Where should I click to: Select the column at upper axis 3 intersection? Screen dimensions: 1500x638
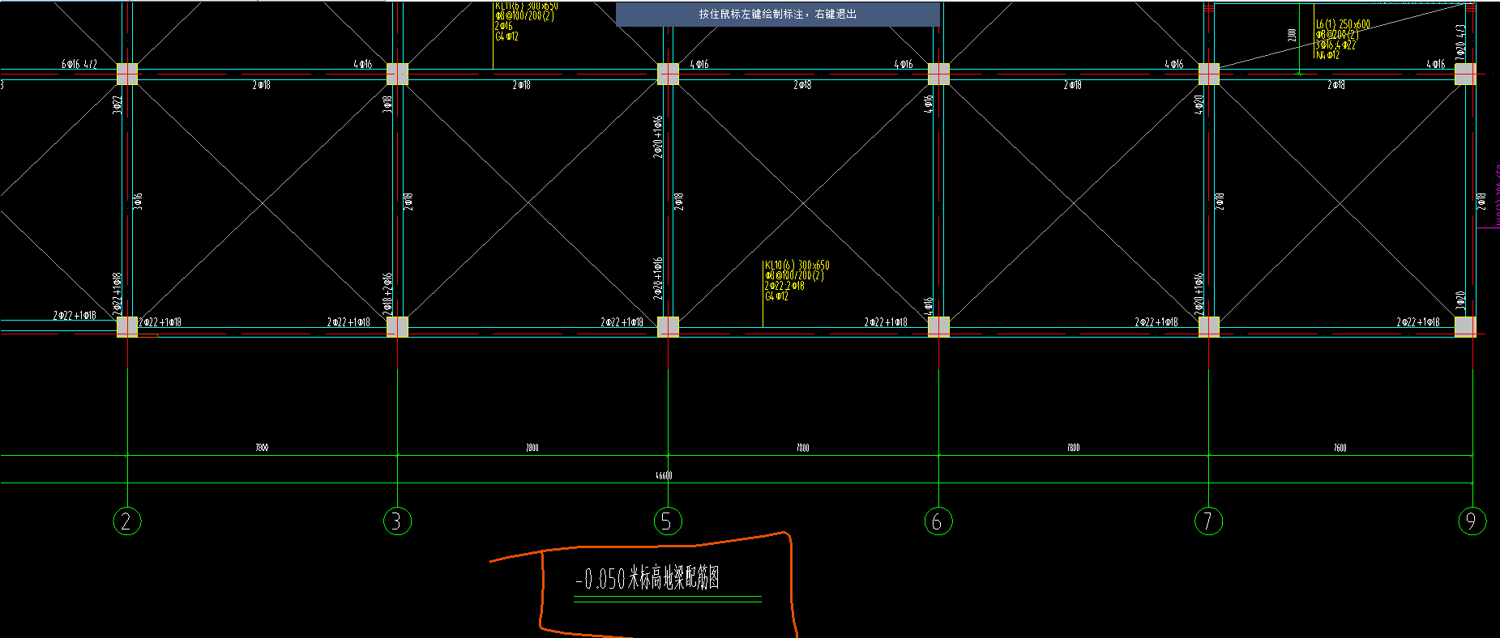click(x=397, y=74)
